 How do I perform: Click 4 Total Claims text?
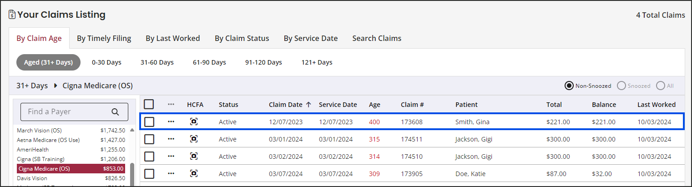pos(661,15)
